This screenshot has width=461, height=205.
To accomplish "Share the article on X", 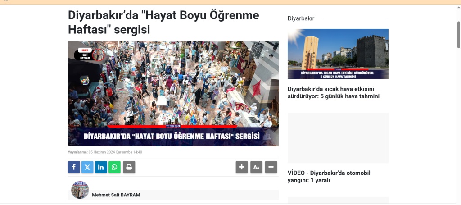I will (x=87, y=167).
